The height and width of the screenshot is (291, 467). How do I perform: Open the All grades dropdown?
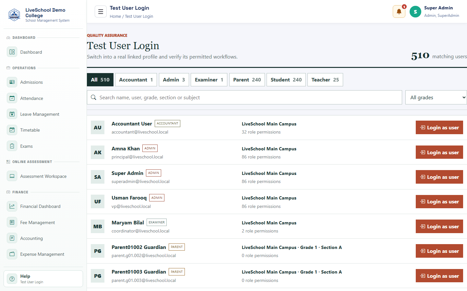click(x=436, y=97)
